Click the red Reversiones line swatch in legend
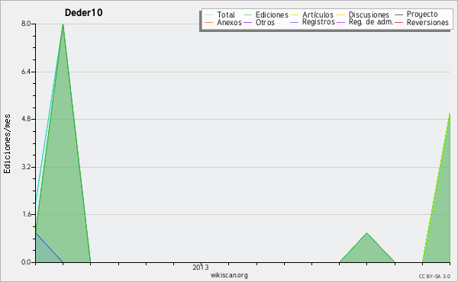Image resolution: width=458 pixels, height=282 pixels. click(398, 22)
